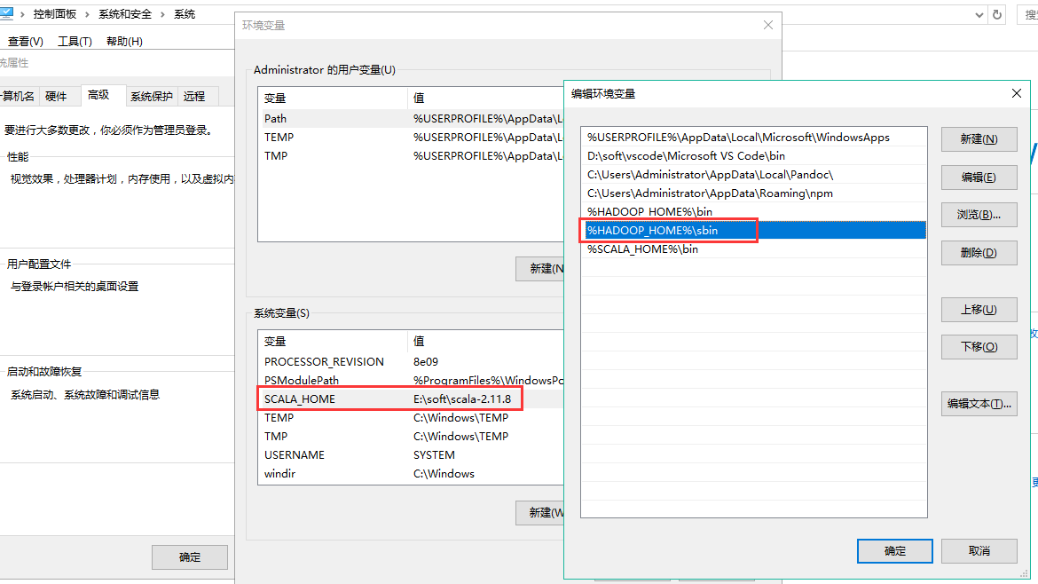
Task: Click the computer icon in address bar
Action: click(x=6, y=13)
